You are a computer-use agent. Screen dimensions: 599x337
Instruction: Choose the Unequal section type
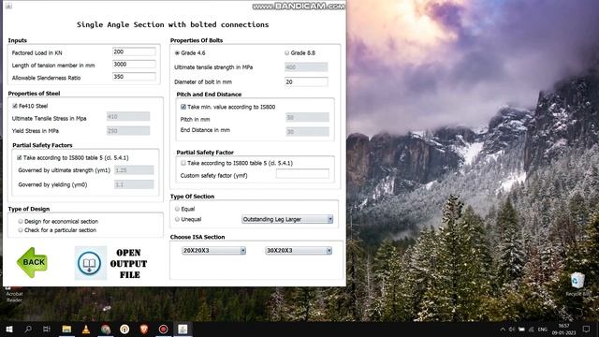point(177,219)
